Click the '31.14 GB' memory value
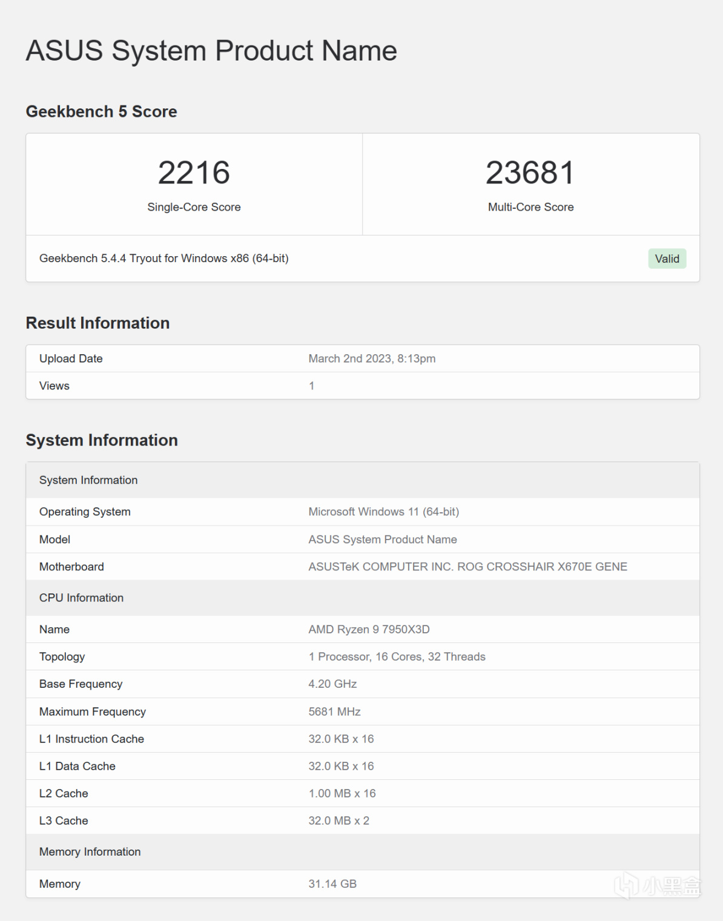This screenshot has width=723, height=921. (x=332, y=884)
